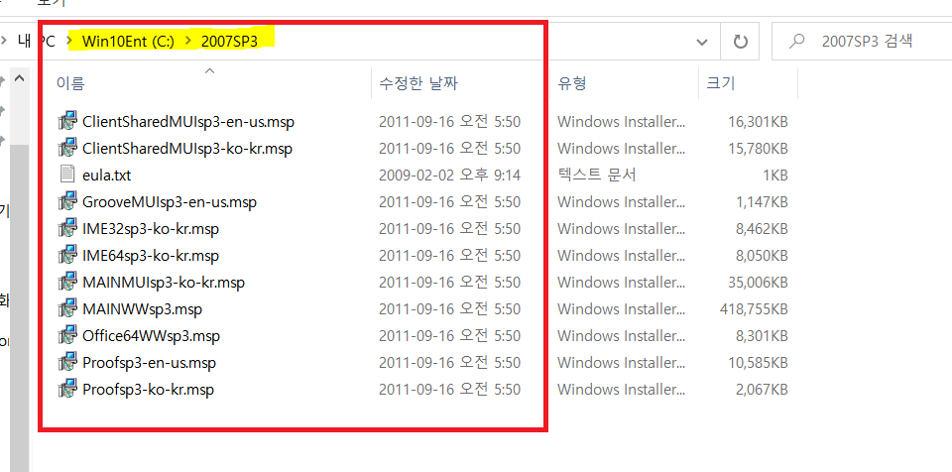Click the GrooveMUIsp3-en-us.msp installer icon
952x472 pixels.
click(x=67, y=201)
